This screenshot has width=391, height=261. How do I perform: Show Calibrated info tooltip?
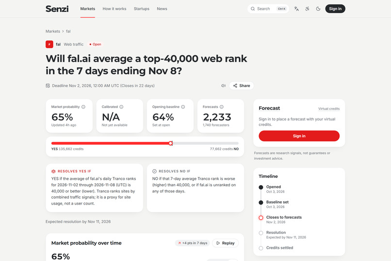(121, 107)
